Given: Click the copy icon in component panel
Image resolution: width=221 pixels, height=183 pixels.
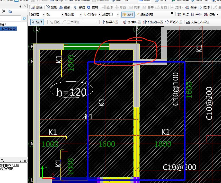Looking at the screenshot, I should click(10, 11).
